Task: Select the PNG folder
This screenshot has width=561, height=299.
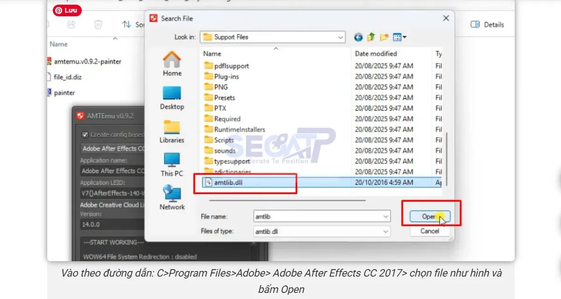Action: tap(216, 87)
